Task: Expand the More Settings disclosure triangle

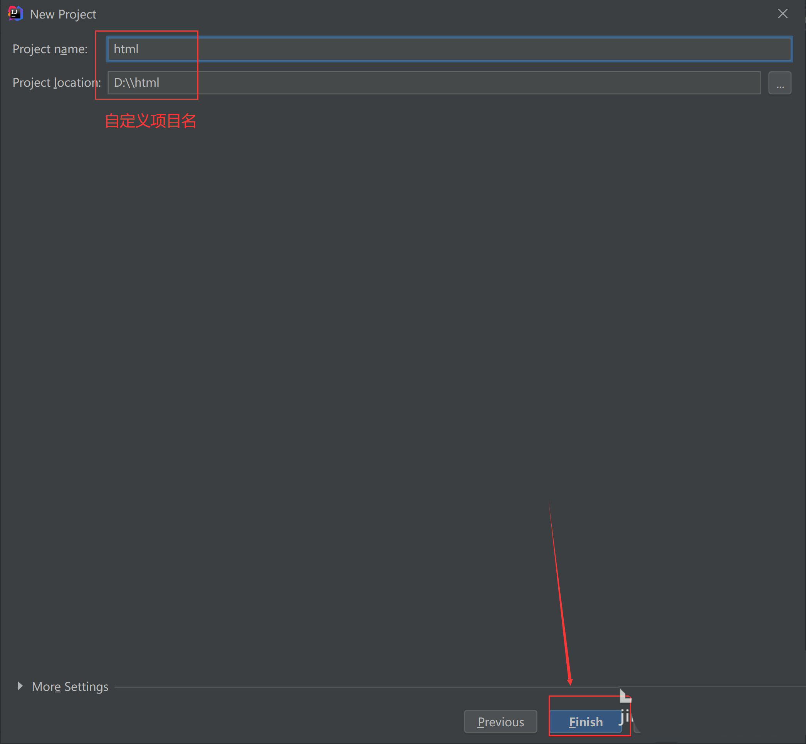Action: pyautogui.click(x=20, y=686)
